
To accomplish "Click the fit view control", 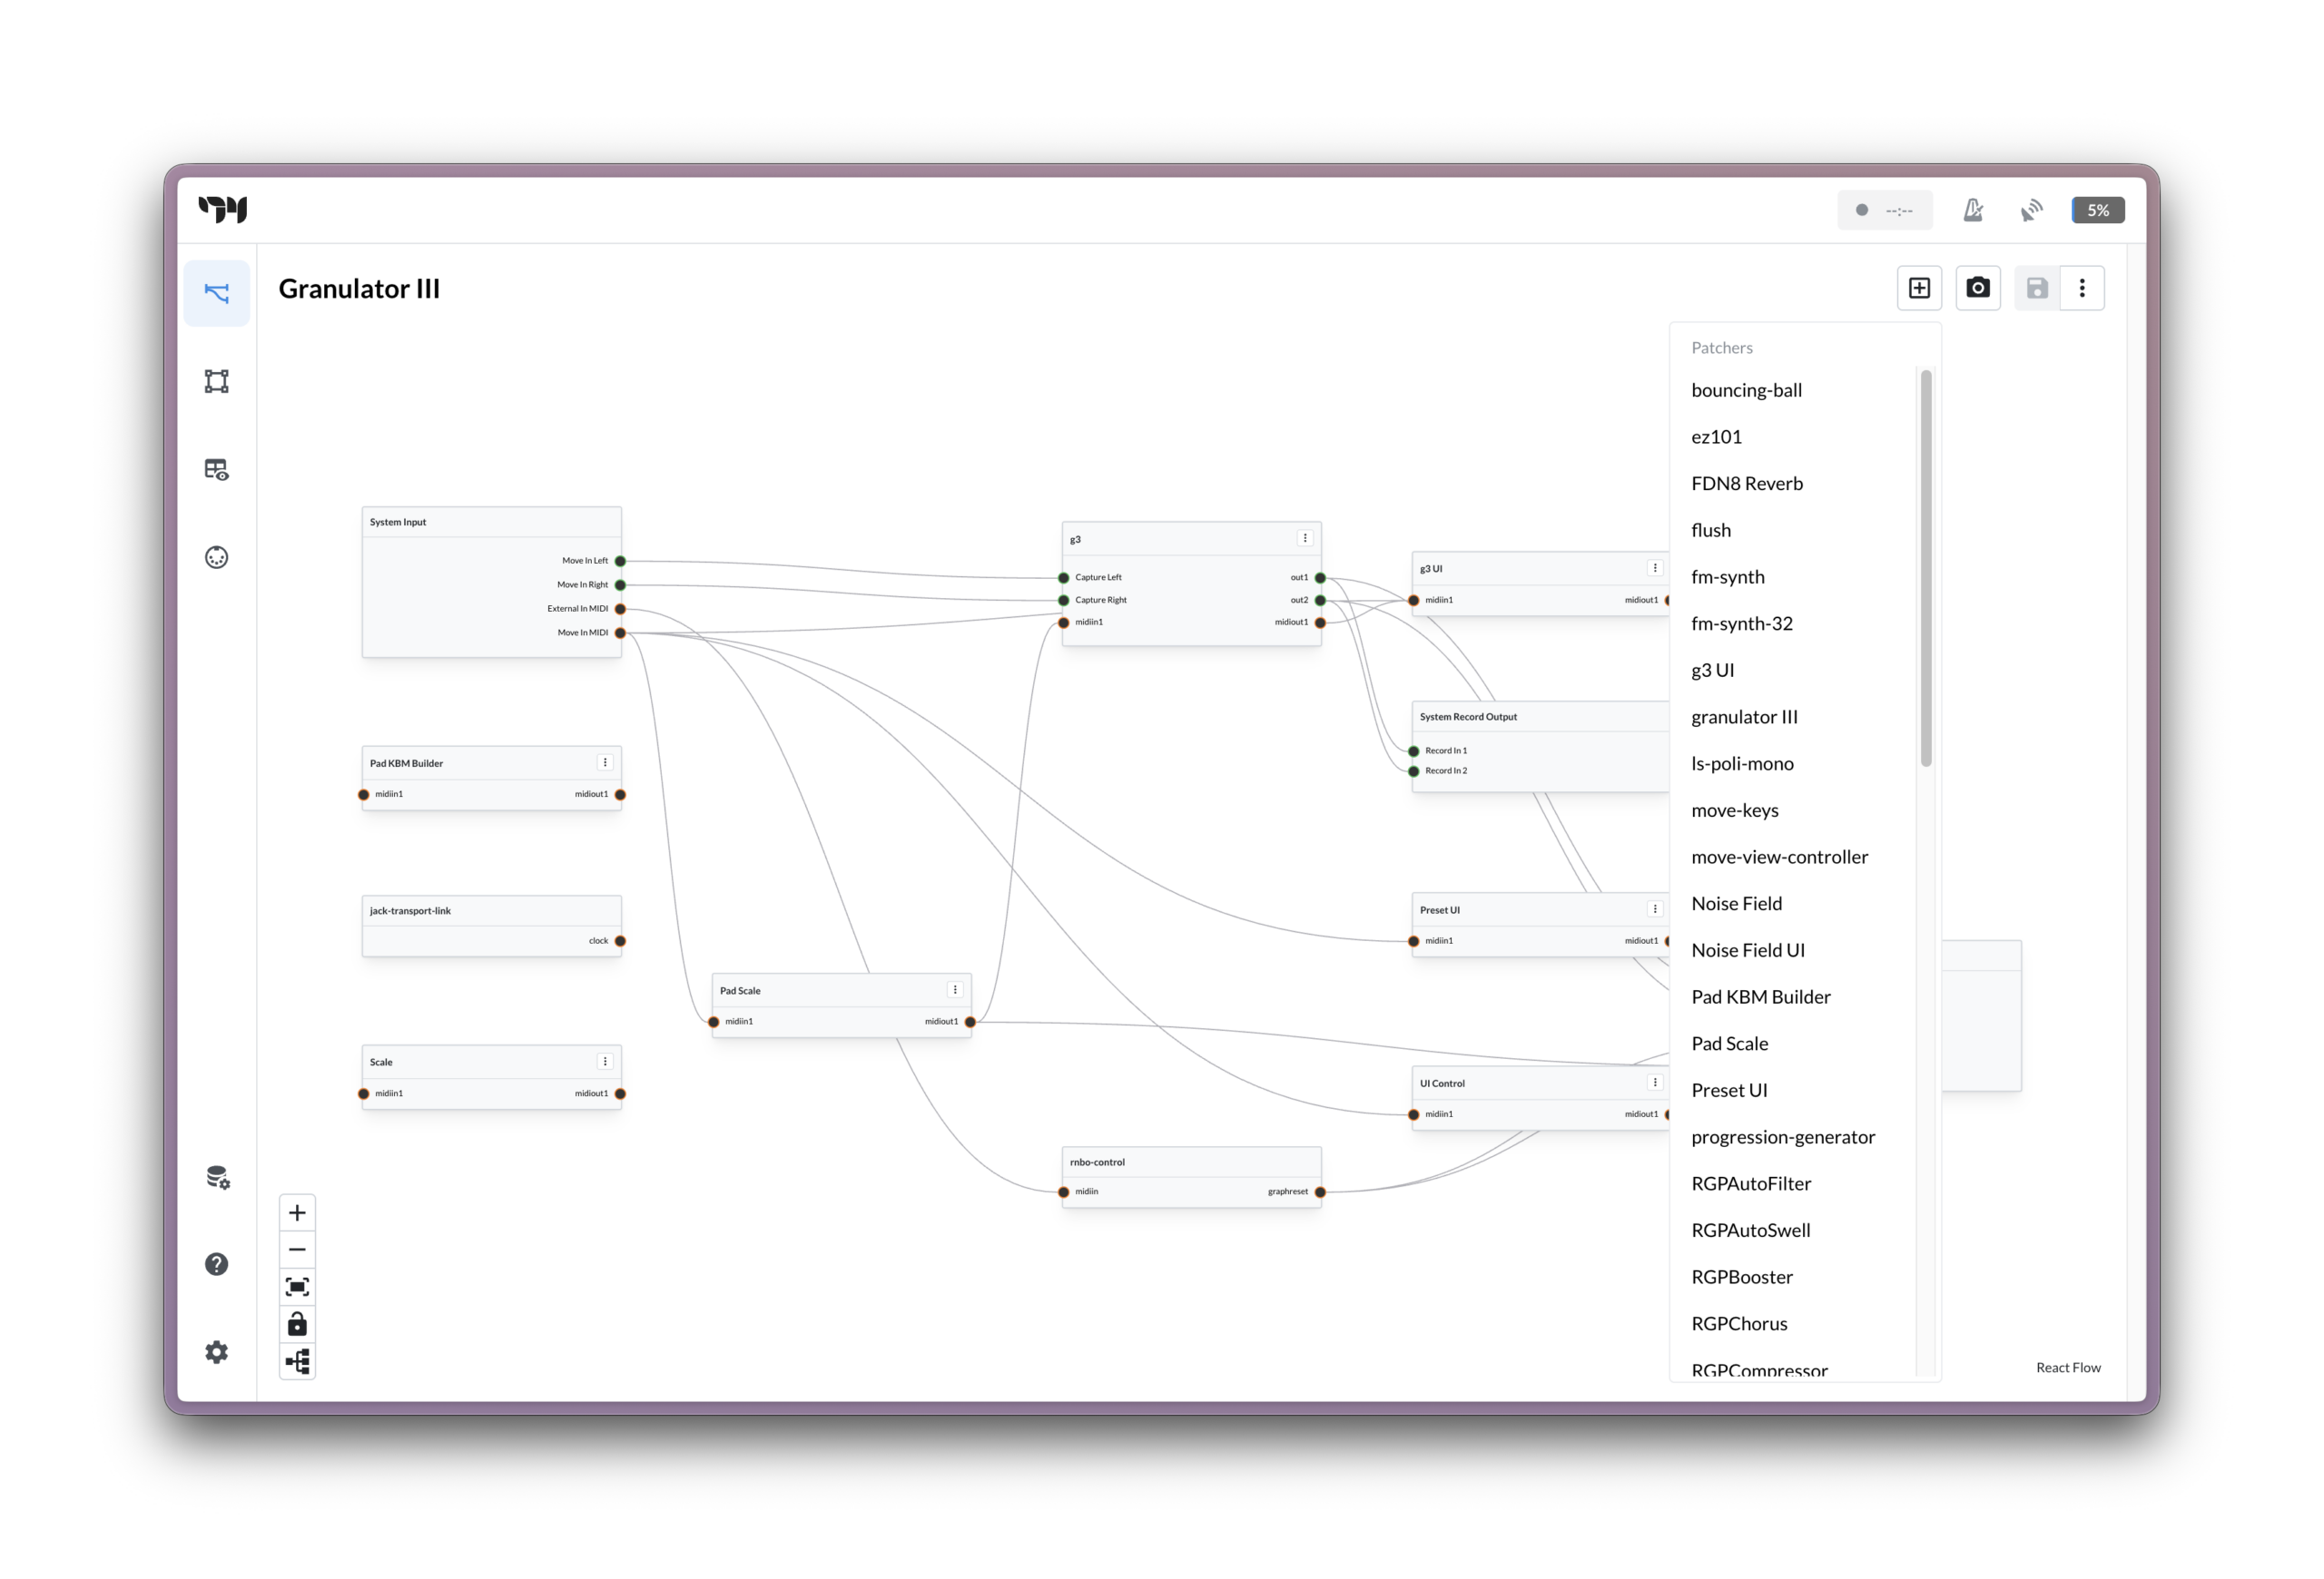I will 297,1286.
